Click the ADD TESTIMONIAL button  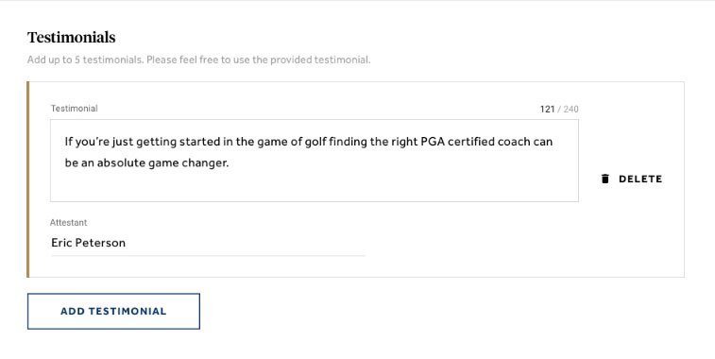point(113,311)
